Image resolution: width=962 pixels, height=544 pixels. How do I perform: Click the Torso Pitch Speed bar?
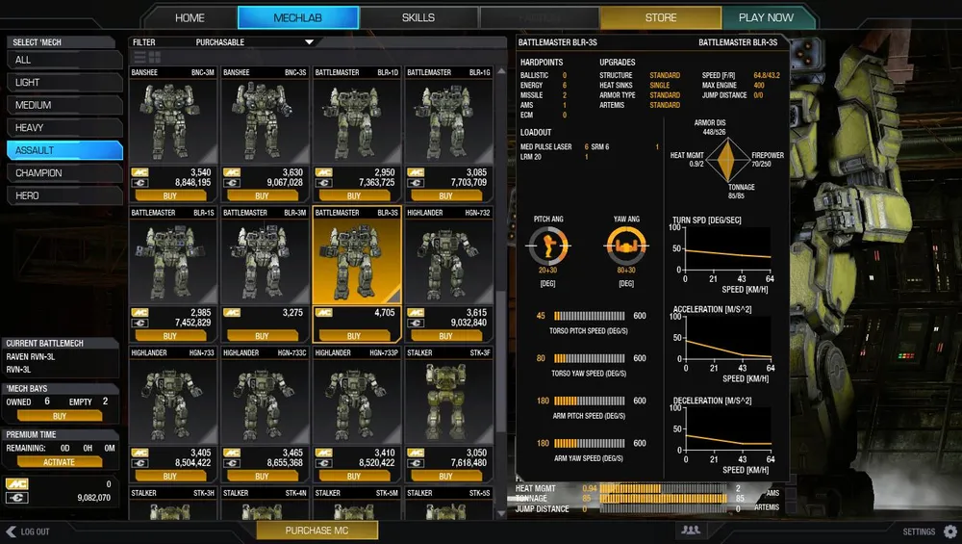[x=587, y=316]
